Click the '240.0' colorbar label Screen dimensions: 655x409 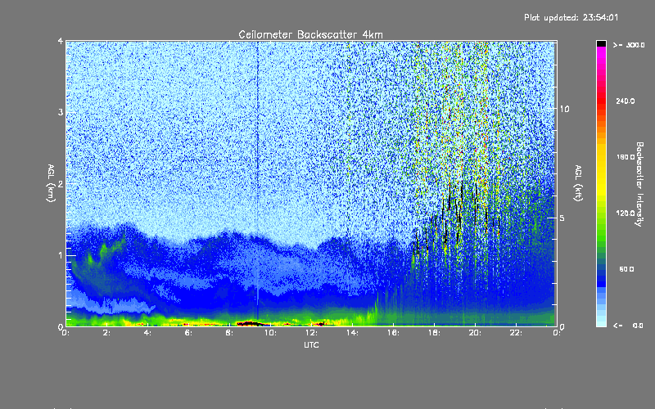pos(626,101)
